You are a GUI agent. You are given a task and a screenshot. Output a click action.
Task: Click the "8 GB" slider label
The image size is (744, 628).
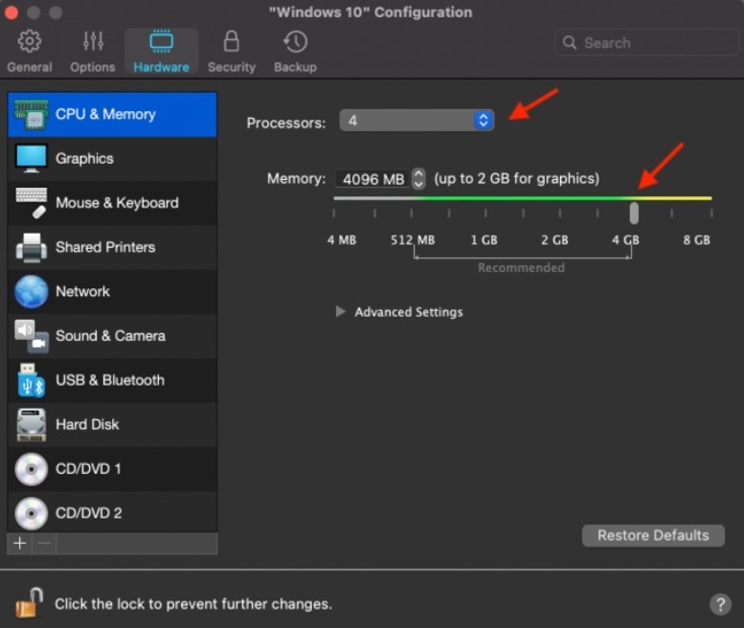[x=696, y=240]
